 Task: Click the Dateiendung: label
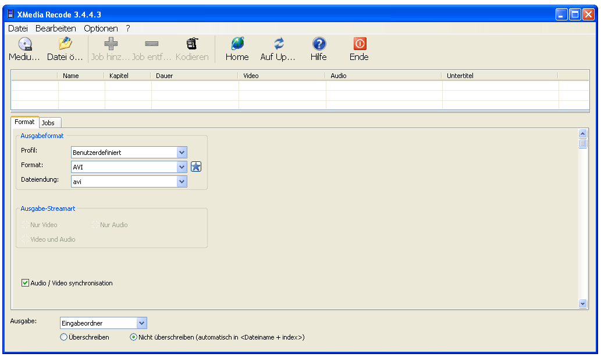(40, 179)
